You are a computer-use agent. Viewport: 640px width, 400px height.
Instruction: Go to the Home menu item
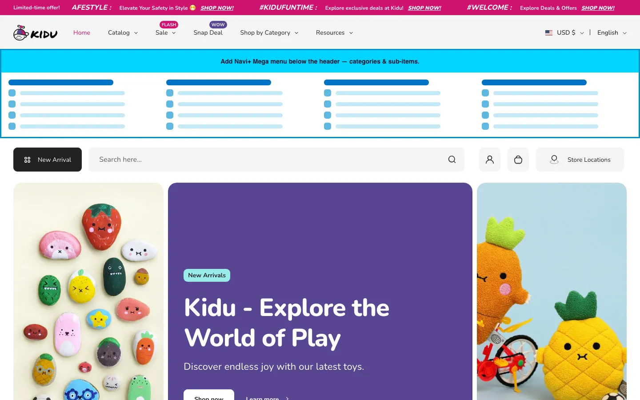click(82, 33)
